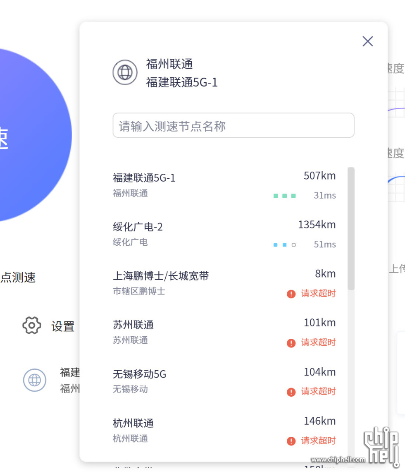405x474 pixels.
Task: Click timeout warning icon for 杭州联通
Action: pyautogui.click(x=291, y=441)
